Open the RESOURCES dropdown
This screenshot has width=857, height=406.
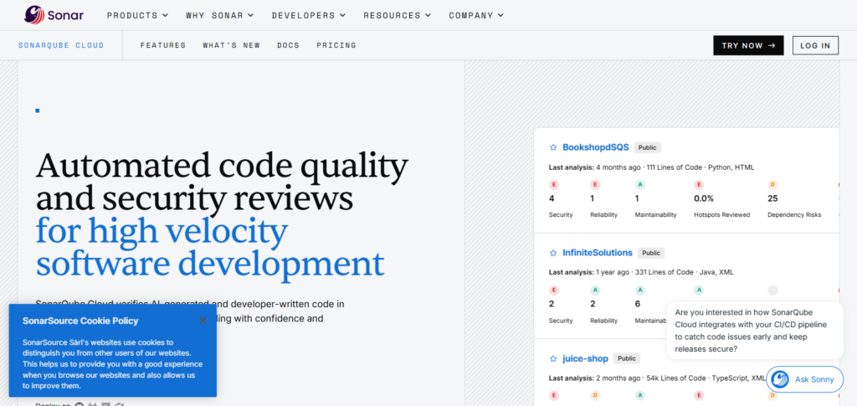398,15
